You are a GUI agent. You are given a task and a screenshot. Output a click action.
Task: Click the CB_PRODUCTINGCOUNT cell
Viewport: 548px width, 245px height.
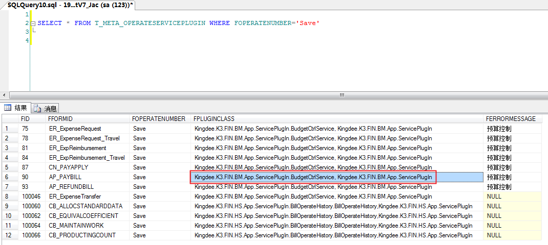coord(88,235)
